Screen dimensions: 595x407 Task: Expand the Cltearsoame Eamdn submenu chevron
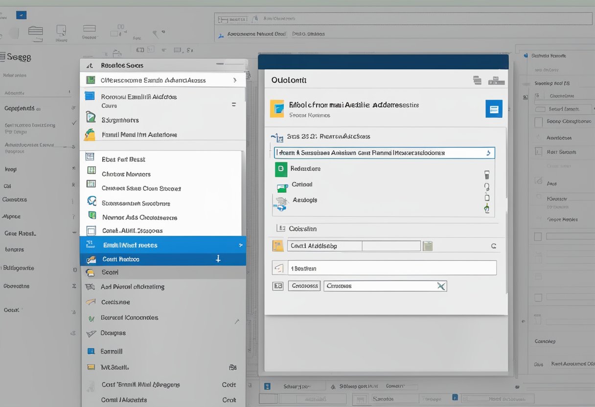click(235, 80)
